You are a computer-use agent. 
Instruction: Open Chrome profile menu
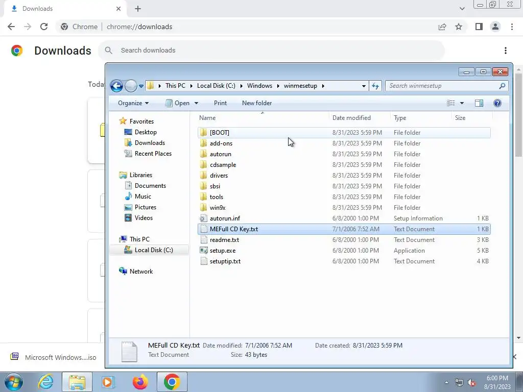[495, 27]
